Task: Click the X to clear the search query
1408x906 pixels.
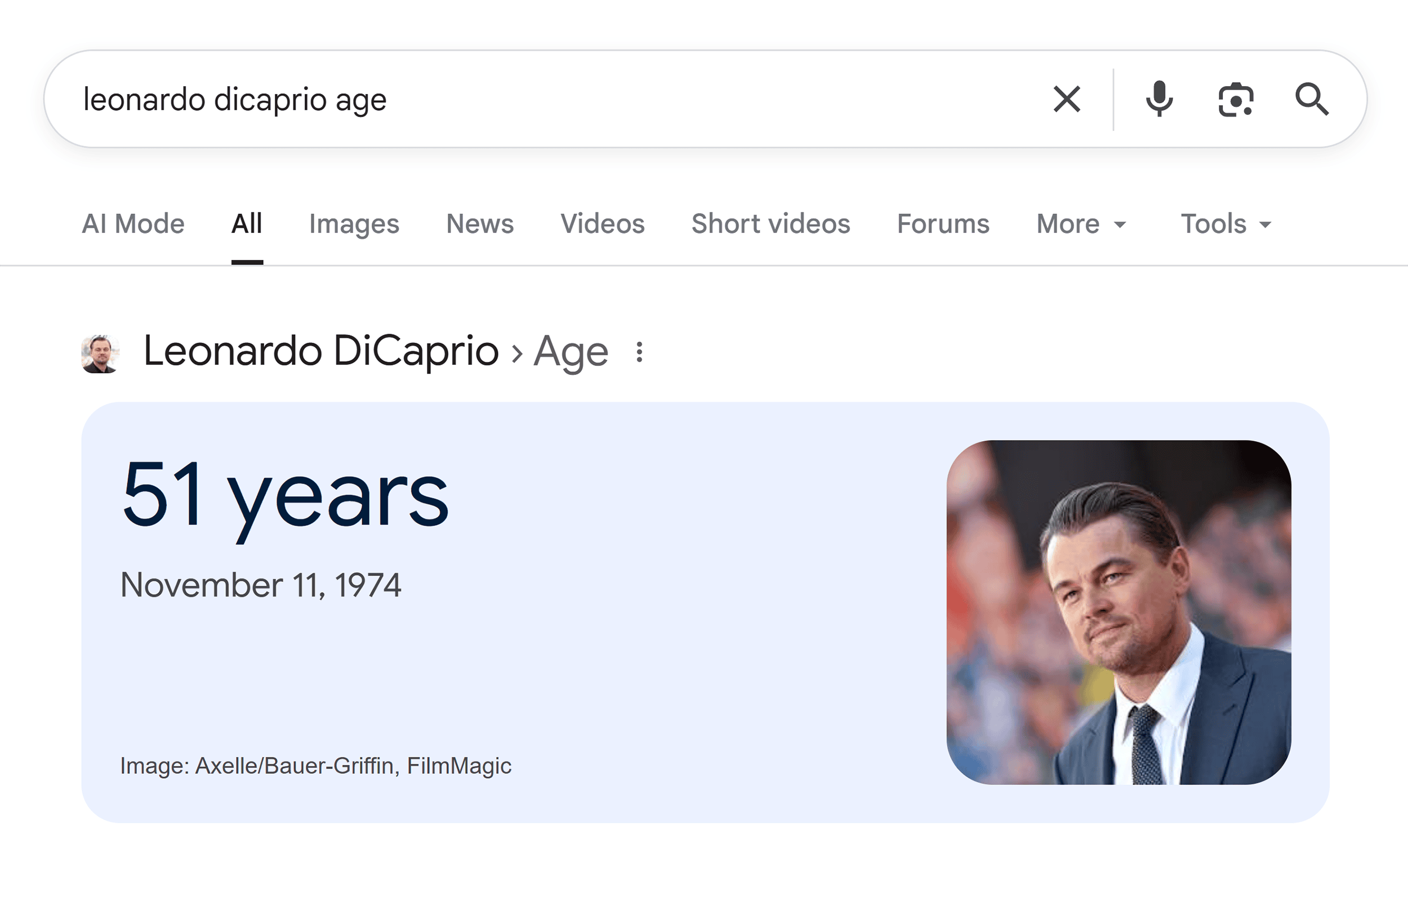Action: point(1066,98)
